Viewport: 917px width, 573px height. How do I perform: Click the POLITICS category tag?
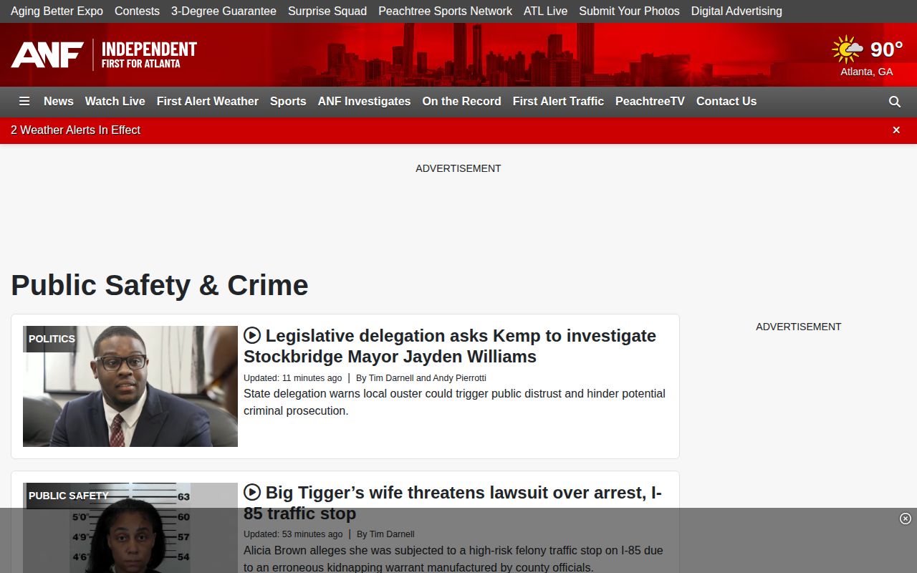click(52, 339)
